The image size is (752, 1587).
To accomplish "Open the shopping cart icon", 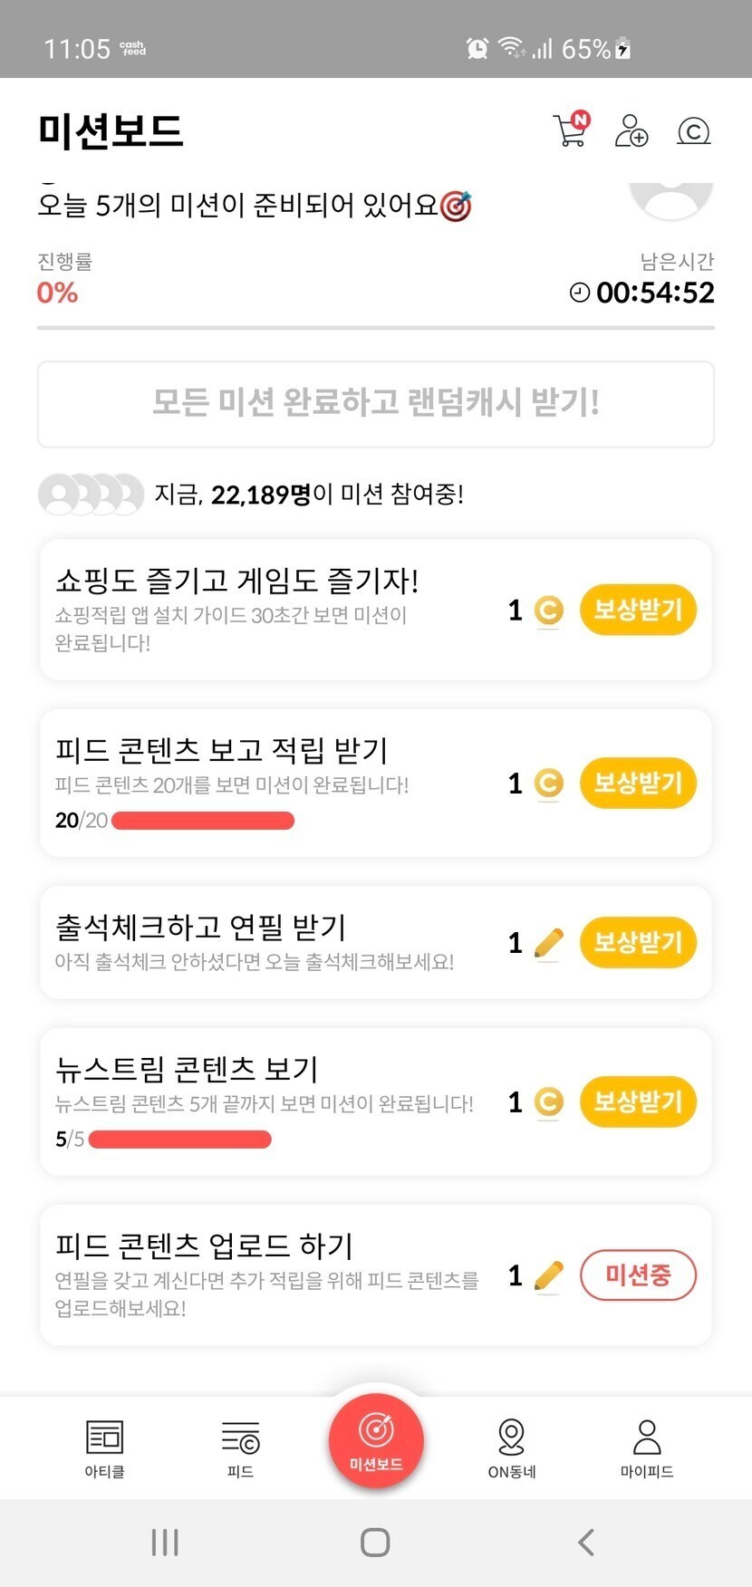I will point(570,130).
